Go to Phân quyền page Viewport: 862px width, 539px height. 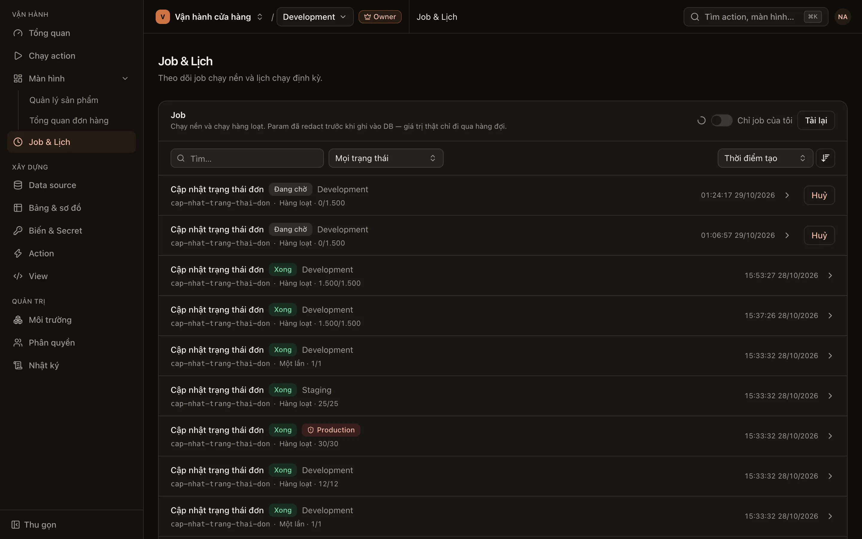click(71, 343)
